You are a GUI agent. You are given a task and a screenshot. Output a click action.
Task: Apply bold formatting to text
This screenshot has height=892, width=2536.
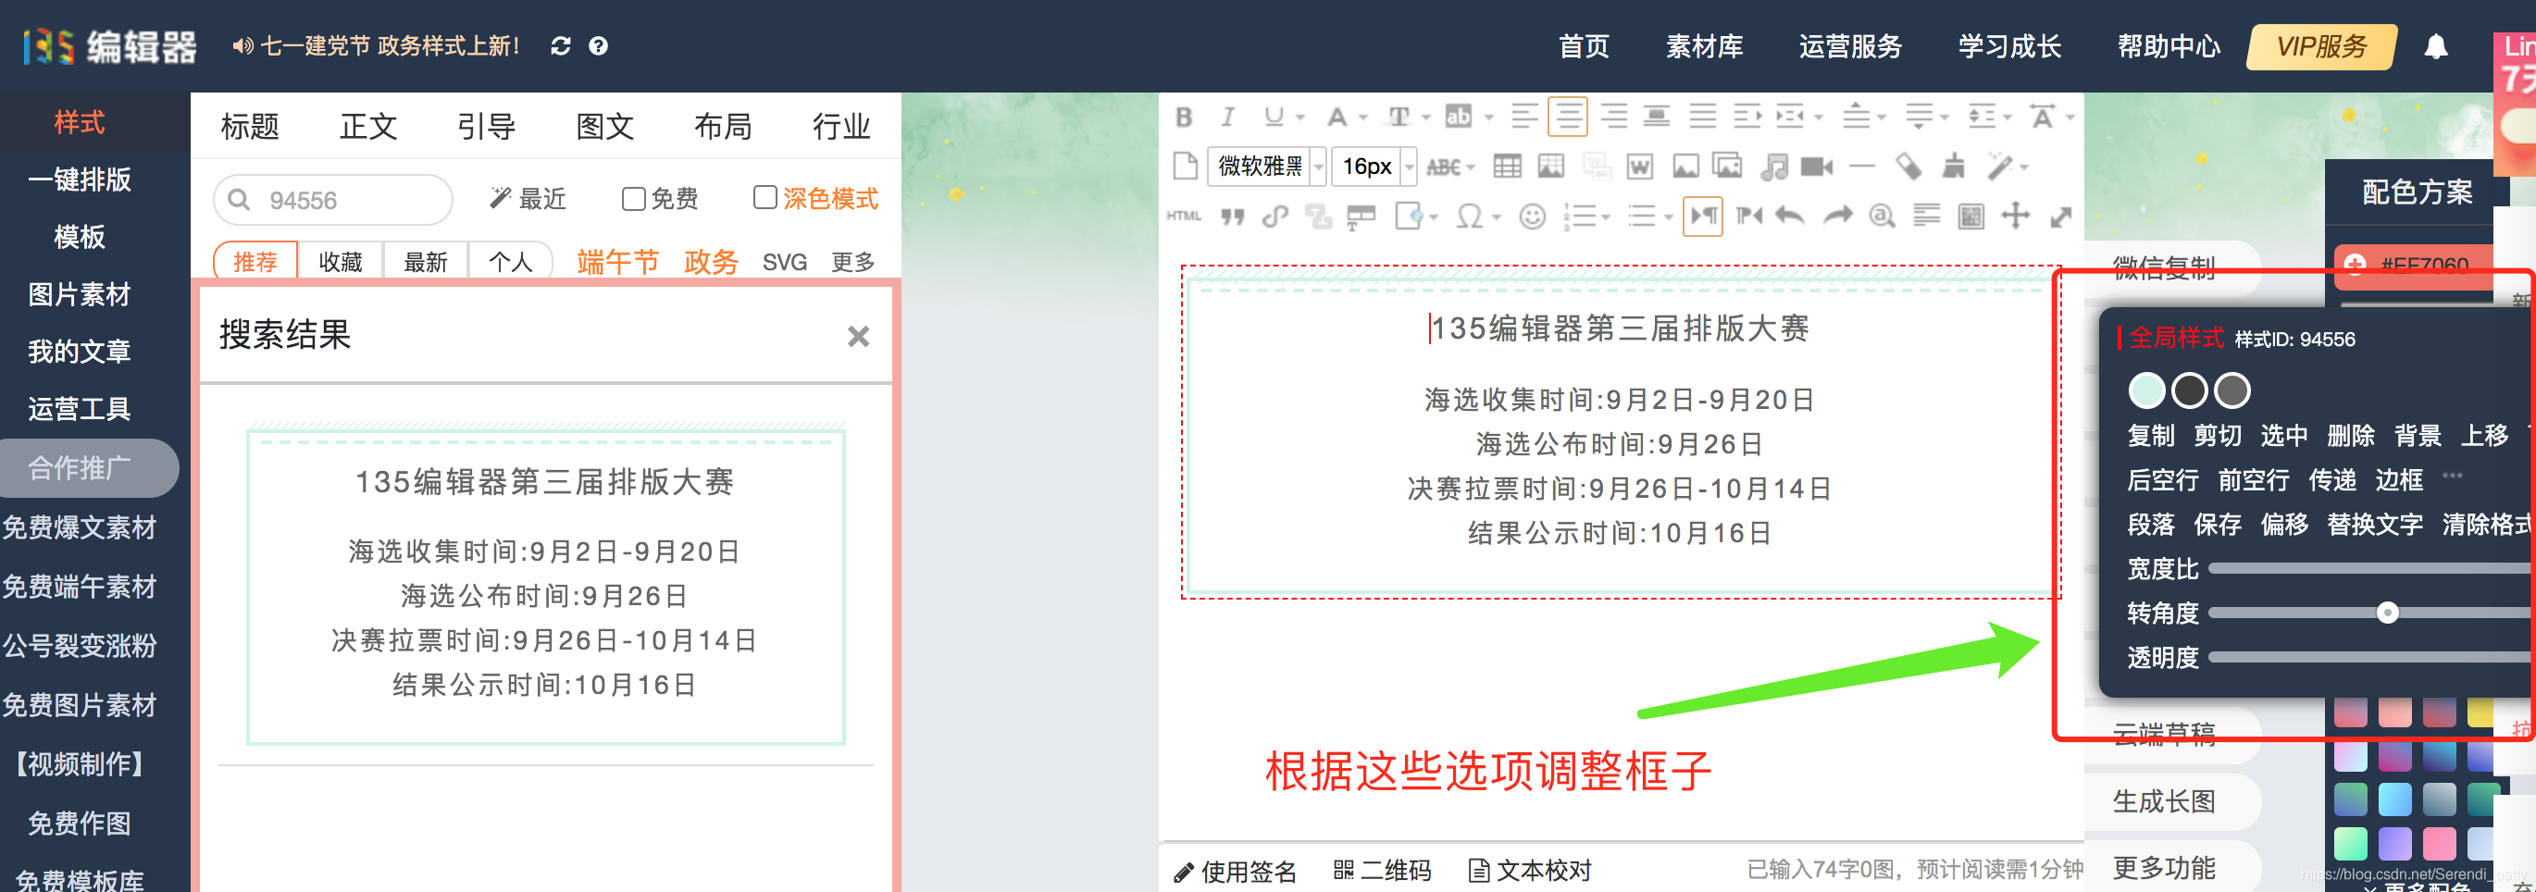(x=1186, y=117)
